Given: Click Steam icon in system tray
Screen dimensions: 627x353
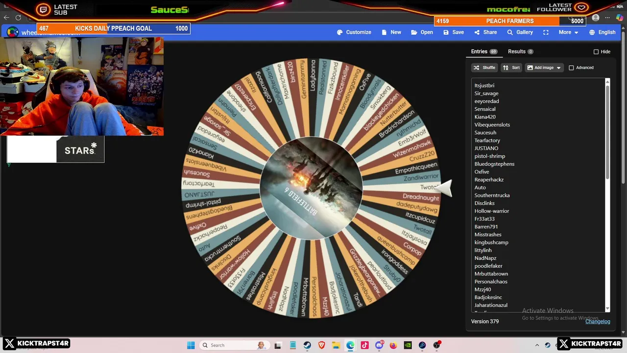Looking at the screenshot, I should click(548, 345).
